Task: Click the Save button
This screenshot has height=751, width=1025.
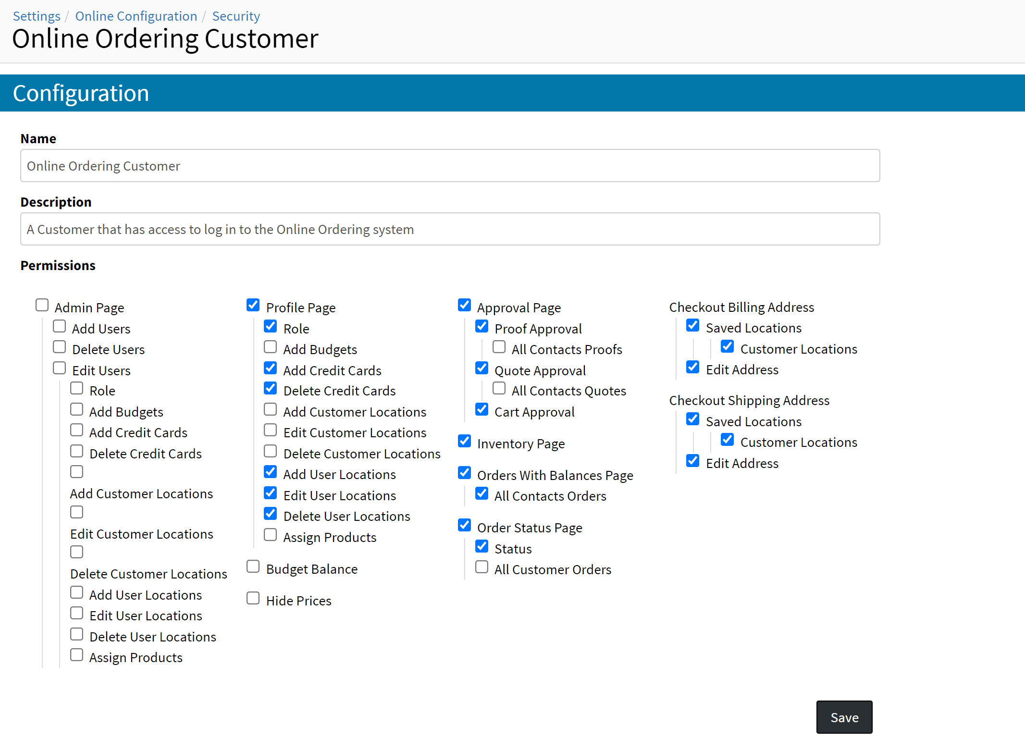Action: (x=844, y=717)
